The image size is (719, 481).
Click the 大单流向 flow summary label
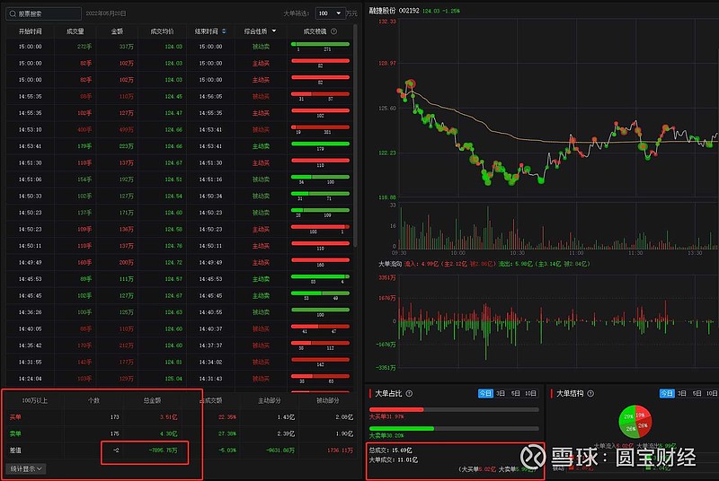[x=390, y=264]
